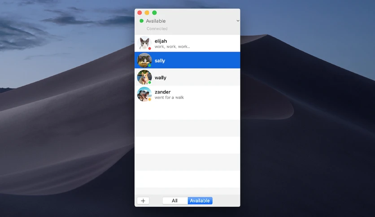Open wally's corgi avatar picture
Screen dimensions: 375x217
(144, 77)
